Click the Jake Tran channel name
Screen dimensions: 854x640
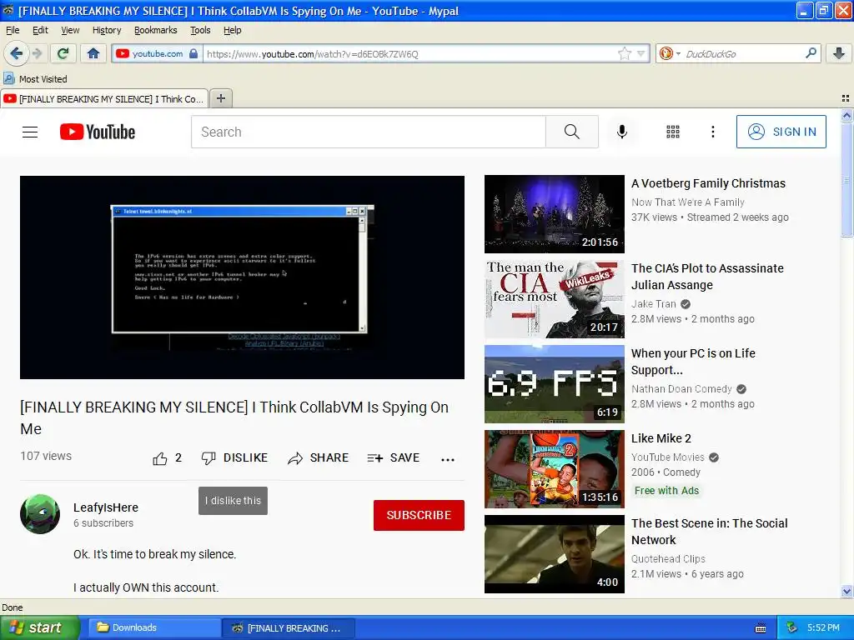click(x=654, y=303)
